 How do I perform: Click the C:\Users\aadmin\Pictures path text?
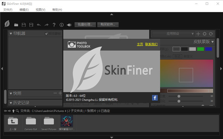tap(48, 111)
